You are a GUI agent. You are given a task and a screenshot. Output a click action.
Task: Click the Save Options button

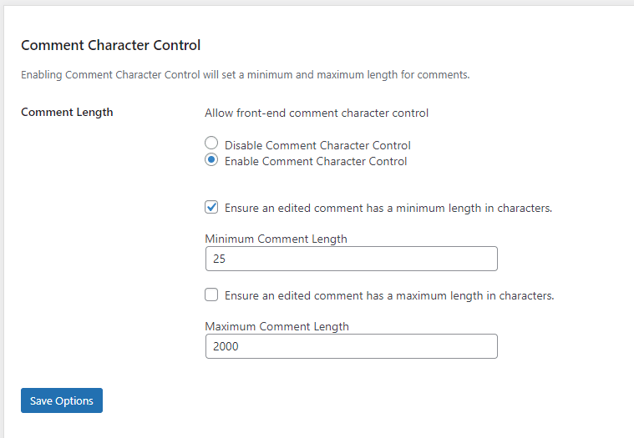(x=62, y=400)
